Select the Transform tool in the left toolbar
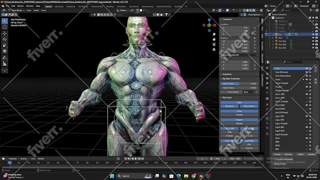The width and height of the screenshot is (320, 180). (x=5, y=51)
